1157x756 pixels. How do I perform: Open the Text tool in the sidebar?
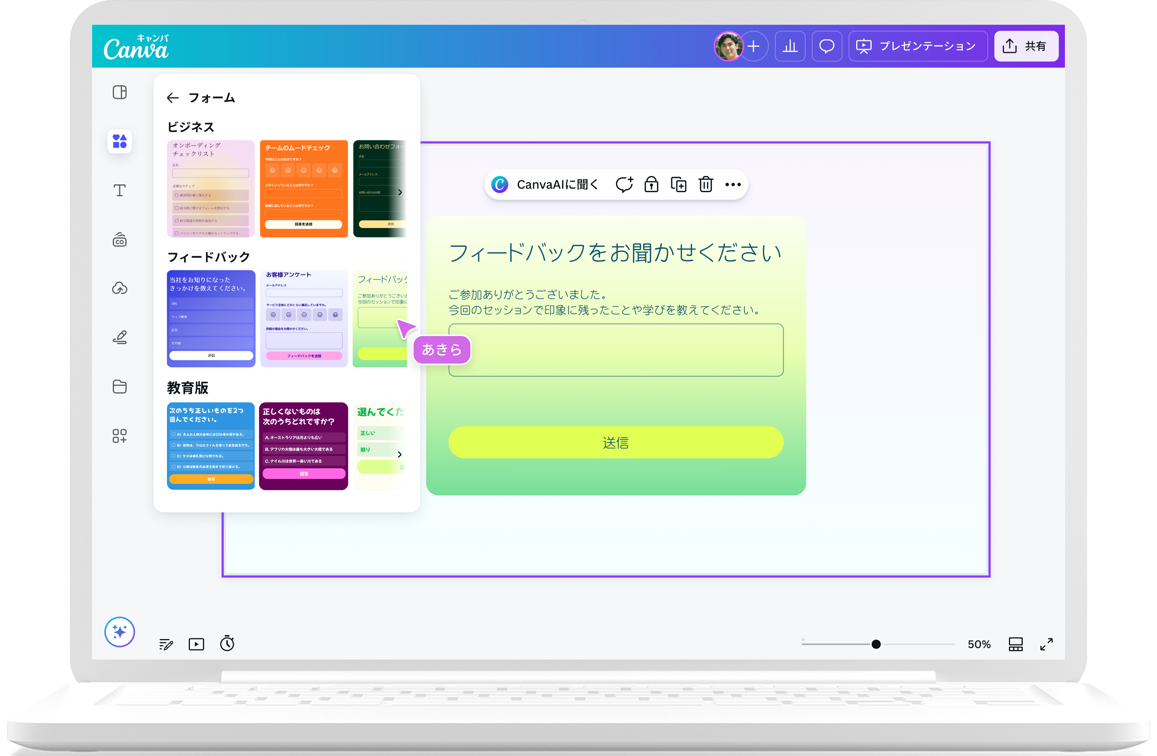click(x=120, y=191)
